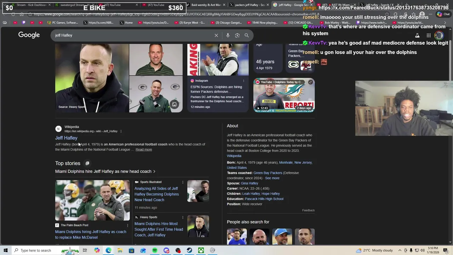Viewport: 453px width, 255px height.
Task: Expand Miami Dolphins hire Jeff Hafley headline arrow
Action: click(x=154, y=171)
